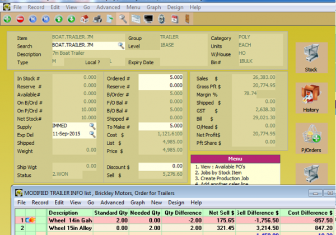
Task: Click the Ordered # field showing 5.000
Action: pyautogui.click(x=161, y=77)
